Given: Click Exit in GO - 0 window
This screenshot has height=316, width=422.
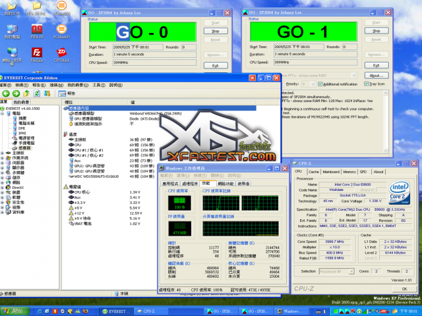Looking at the screenshot, I should pyautogui.click(x=216, y=66).
